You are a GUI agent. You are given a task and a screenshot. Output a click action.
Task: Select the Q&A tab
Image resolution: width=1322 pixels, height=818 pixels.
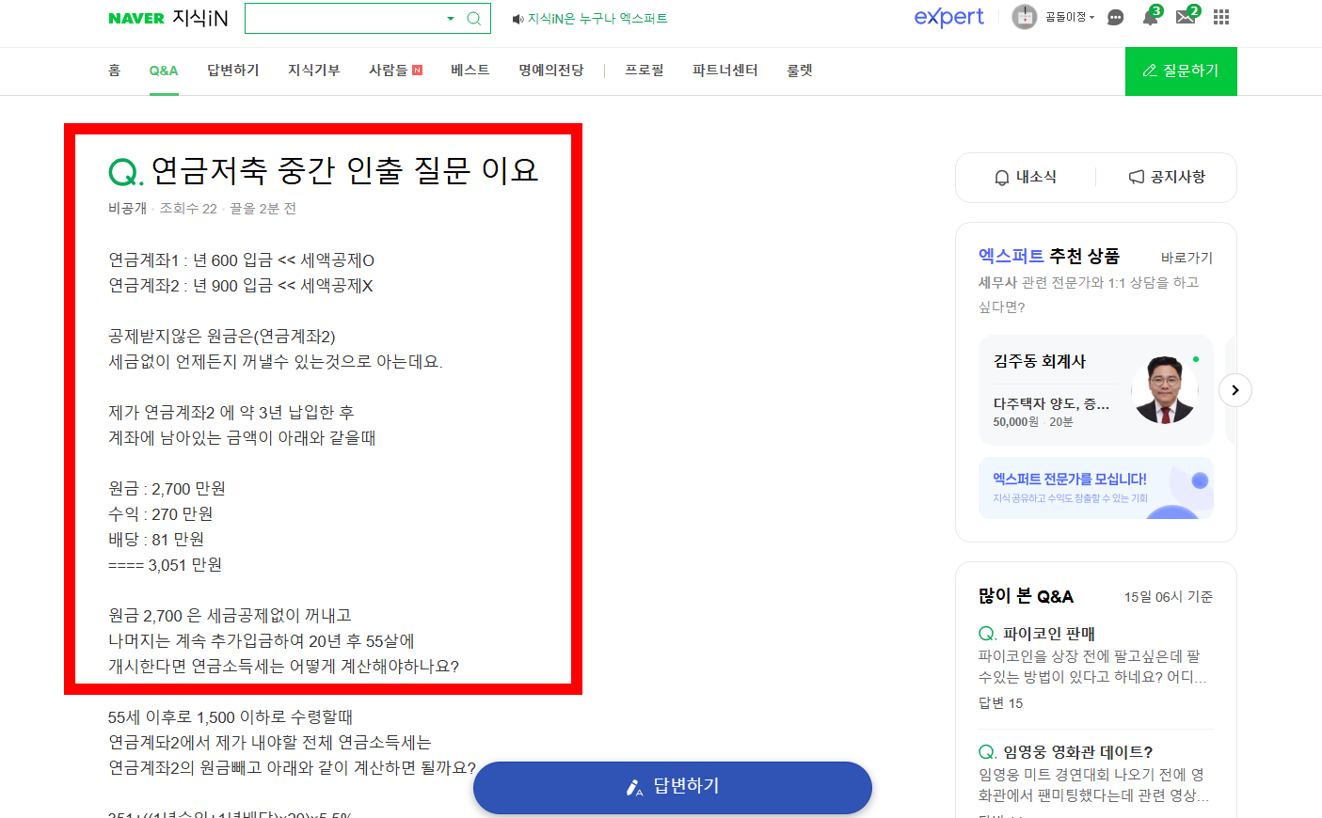[x=164, y=71]
